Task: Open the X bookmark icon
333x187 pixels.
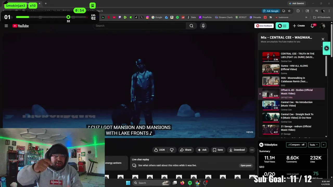Action: 142,17
